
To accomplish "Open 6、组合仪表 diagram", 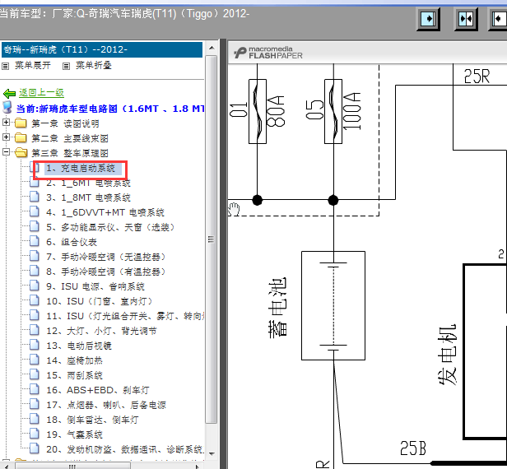I will 72,242.
